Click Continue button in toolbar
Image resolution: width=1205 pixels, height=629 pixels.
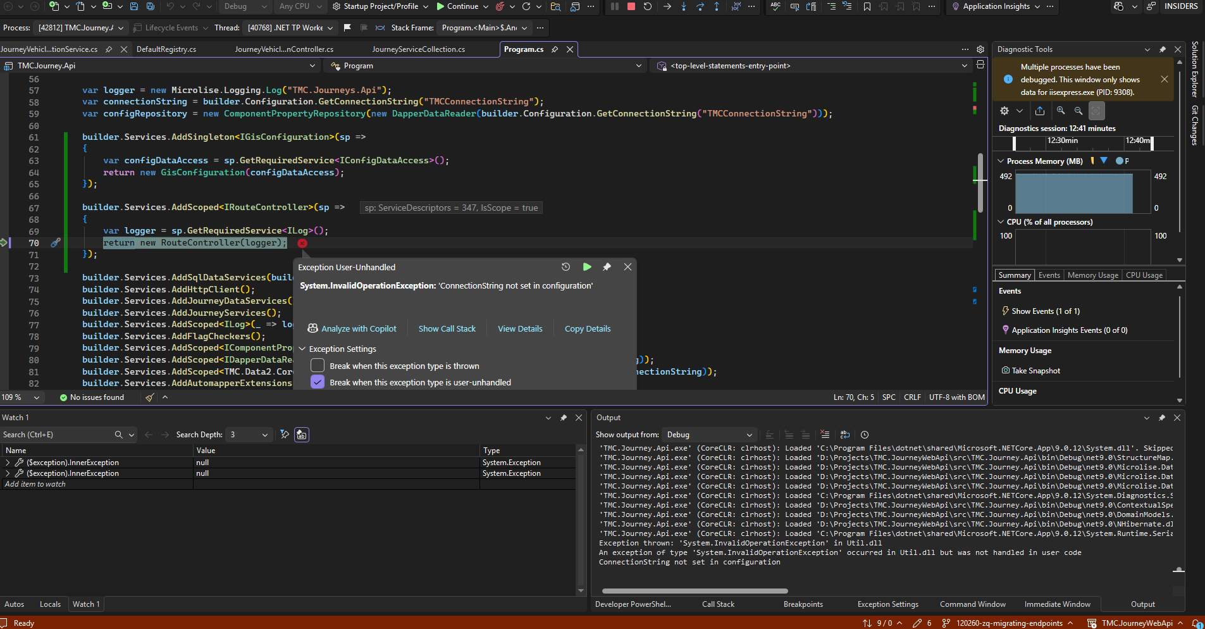457,6
